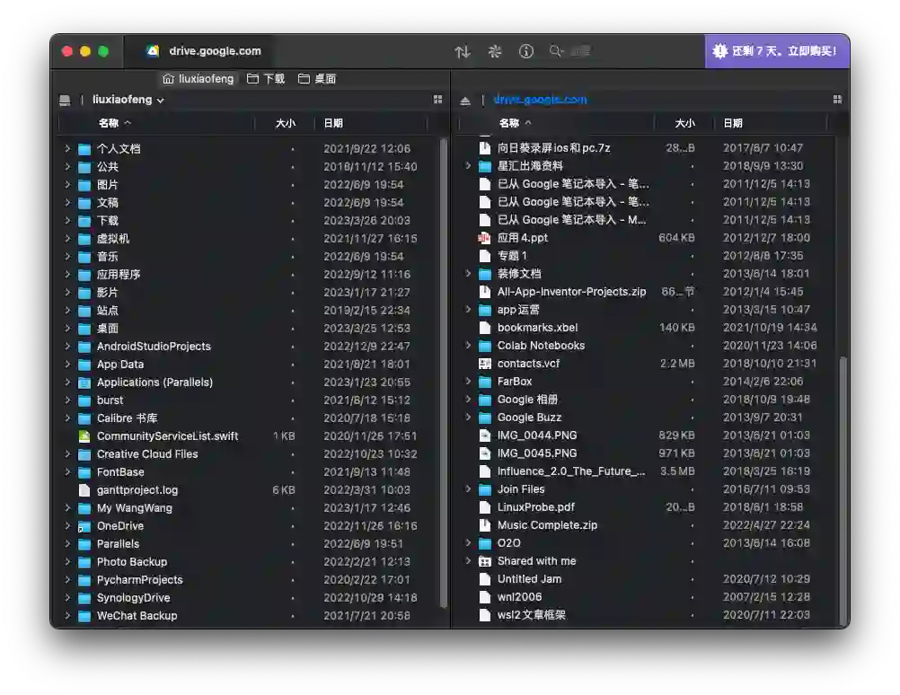Select the burst folder row
900x695 pixels.
coord(250,400)
